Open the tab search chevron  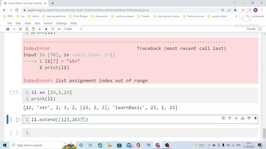[x=234, y=3]
